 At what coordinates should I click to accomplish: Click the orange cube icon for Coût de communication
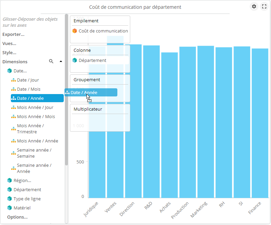click(75, 31)
